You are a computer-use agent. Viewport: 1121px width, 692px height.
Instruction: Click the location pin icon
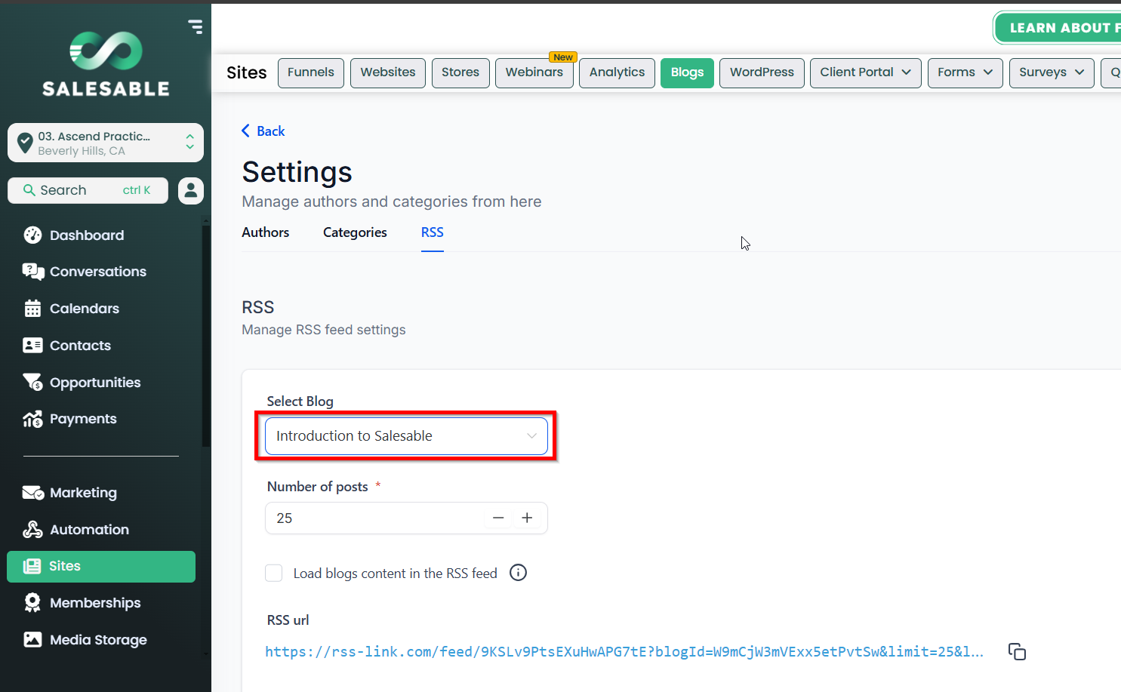point(25,143)
